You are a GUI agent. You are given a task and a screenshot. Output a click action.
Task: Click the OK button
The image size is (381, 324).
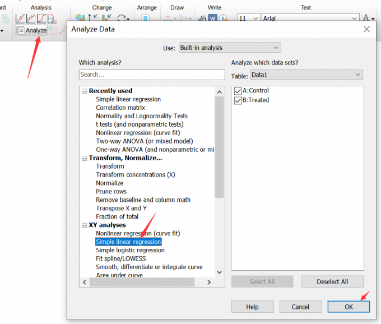click(349, 307)
